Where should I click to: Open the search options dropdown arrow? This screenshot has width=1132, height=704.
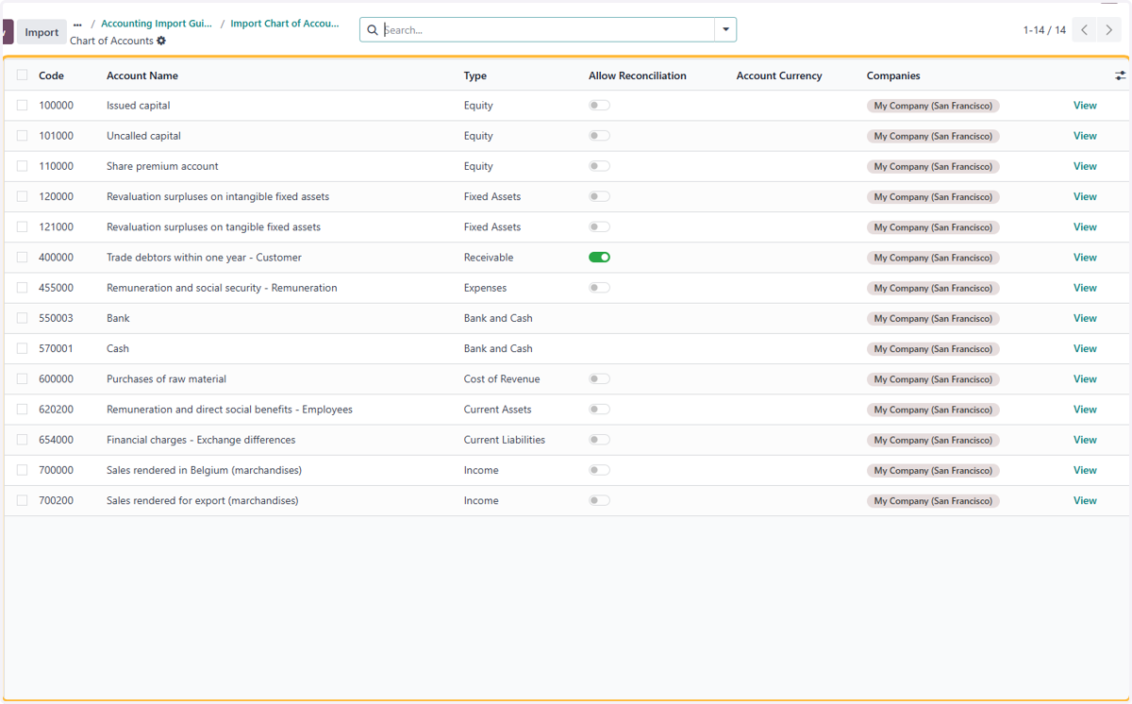click(725, 30)
